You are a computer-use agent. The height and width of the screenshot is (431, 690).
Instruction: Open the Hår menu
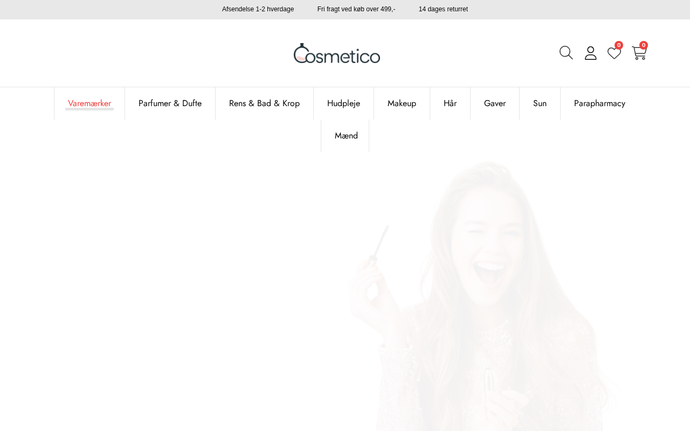click(450, 103)
